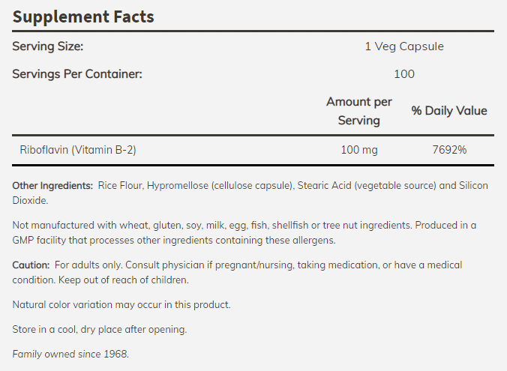The height and width of the screenshot is (371, 507).
Task: Click the 7692% daily value figure
Action: click(x=449, y=150)
